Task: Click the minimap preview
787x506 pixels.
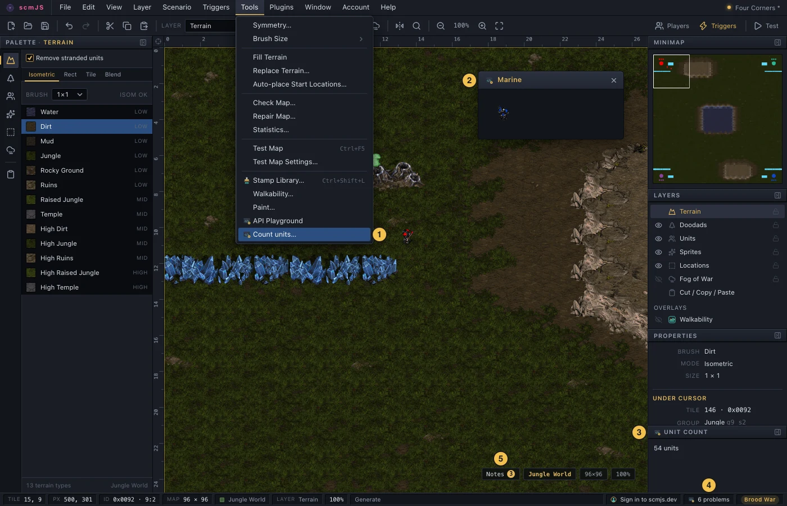Action: 717,119
